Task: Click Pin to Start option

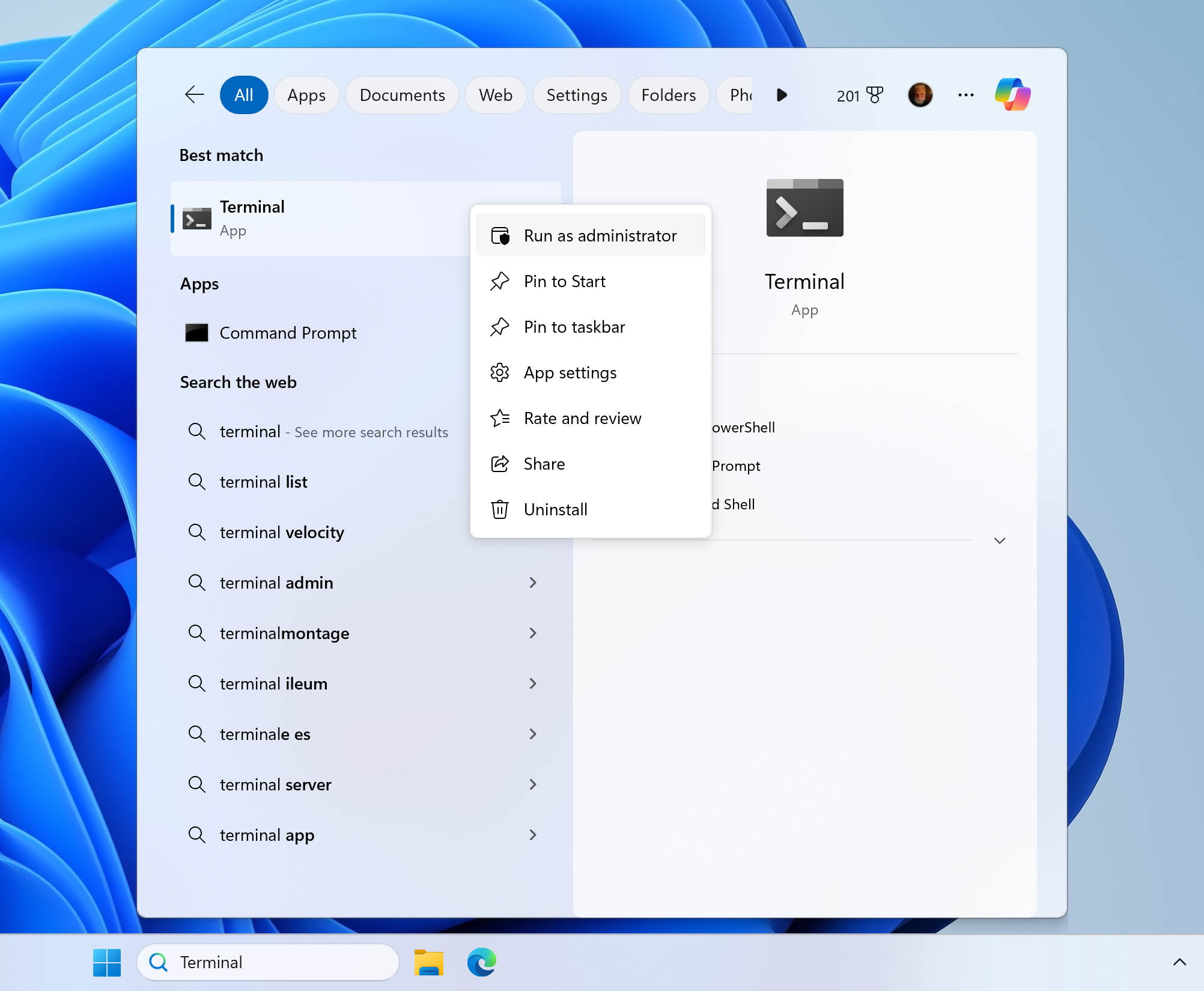Action: (565, 281)
